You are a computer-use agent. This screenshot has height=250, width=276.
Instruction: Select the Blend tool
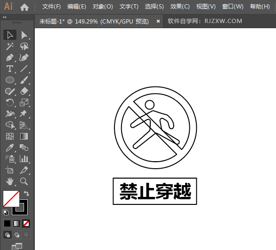tap(24, 148)
